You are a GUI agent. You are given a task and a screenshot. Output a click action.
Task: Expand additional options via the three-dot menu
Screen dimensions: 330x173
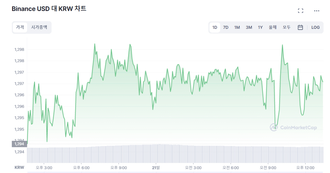317,10
